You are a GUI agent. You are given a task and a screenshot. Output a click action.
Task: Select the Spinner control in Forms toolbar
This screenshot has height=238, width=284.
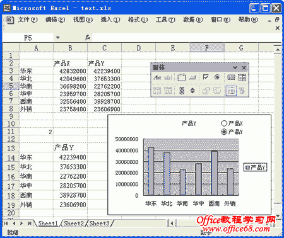coord(192,91)
